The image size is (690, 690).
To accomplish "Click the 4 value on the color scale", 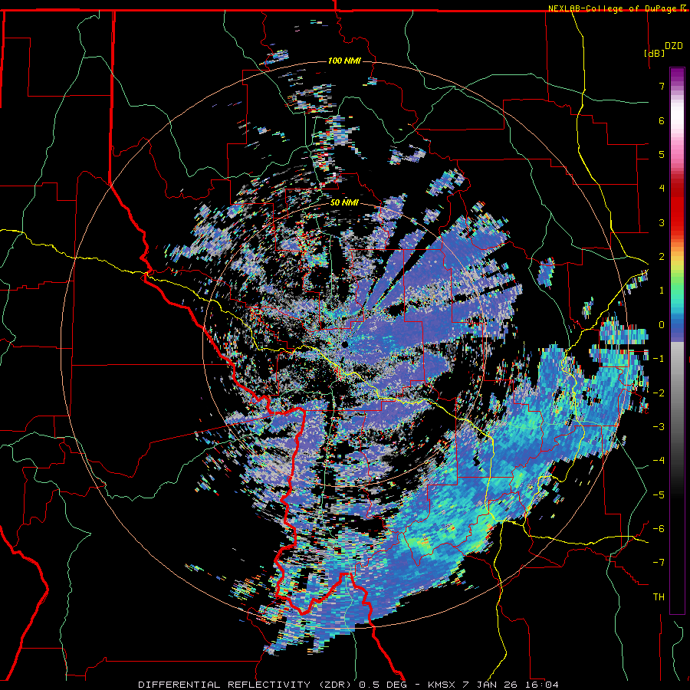I will coord(662,189).
